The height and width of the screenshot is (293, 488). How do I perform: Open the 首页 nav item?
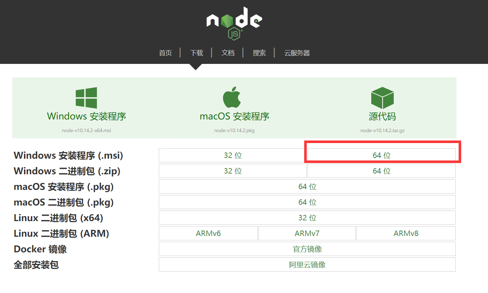(x=165, y=53)
